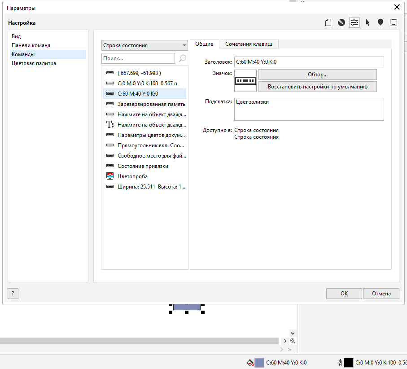The height and width of the screenshot is (369, 407).
Task: Open the Строка состояния dropdown
Action: pos(144,45)
